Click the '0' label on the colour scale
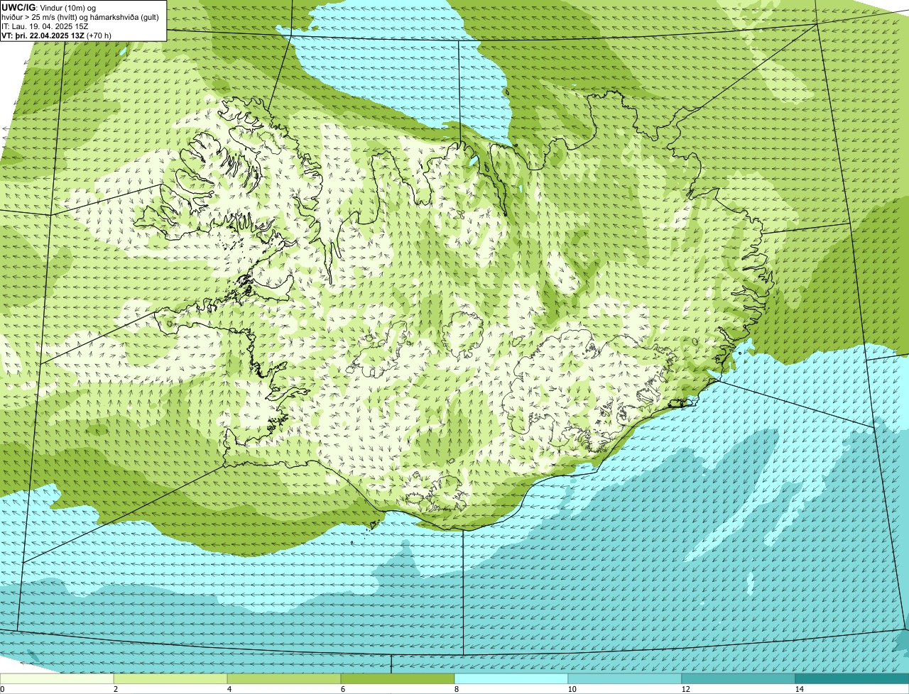Image resolution: width=909 pixels, height=694 pixels. (2, 689)
